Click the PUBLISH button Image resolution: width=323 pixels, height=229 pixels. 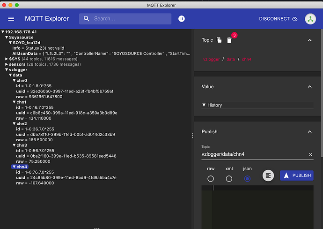[x=297, y=176]
